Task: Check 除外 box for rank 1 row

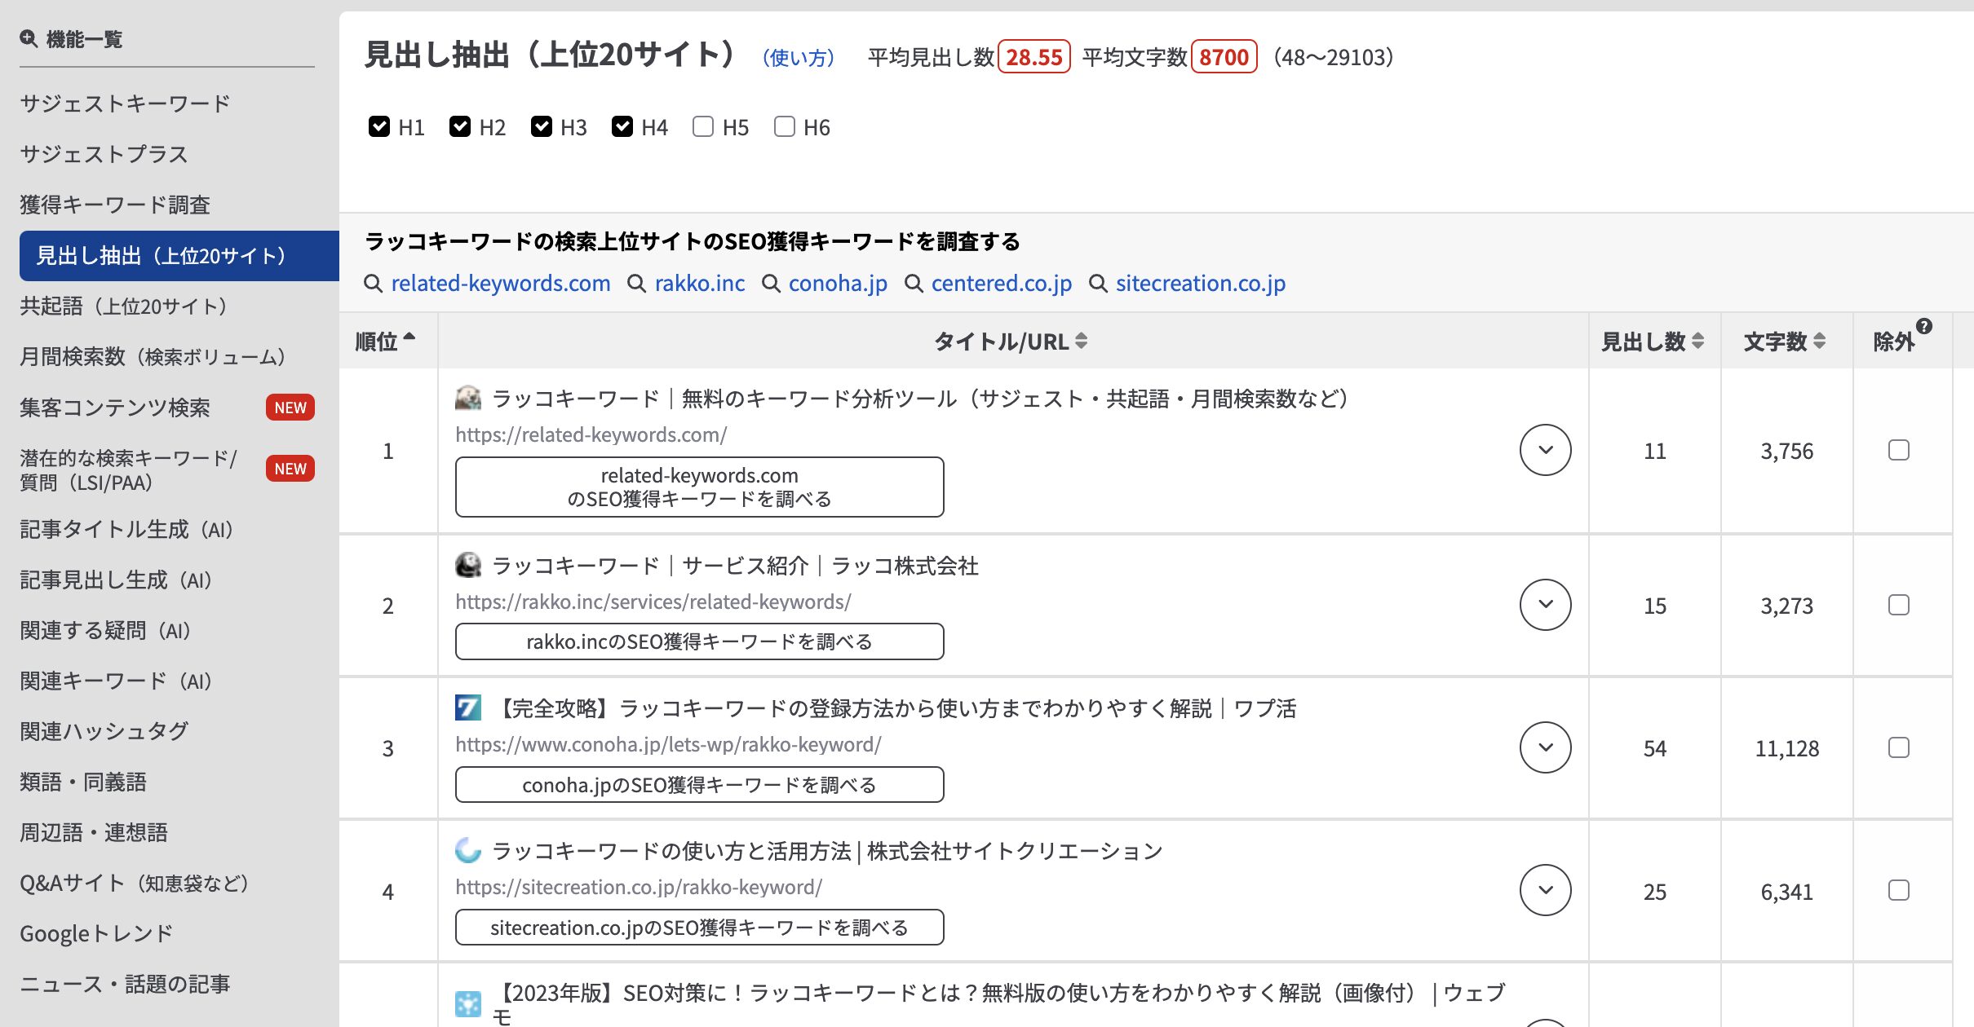Action: coord(1899,450)
